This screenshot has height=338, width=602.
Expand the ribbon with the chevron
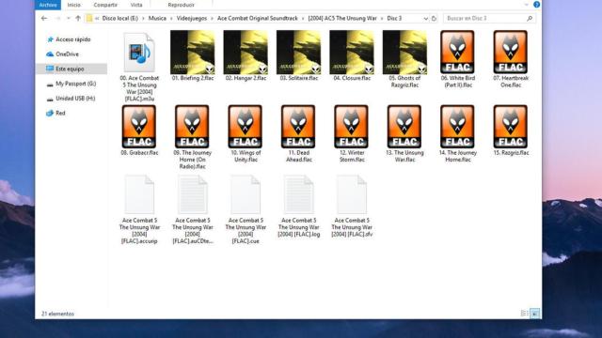(x=527, y=5)
